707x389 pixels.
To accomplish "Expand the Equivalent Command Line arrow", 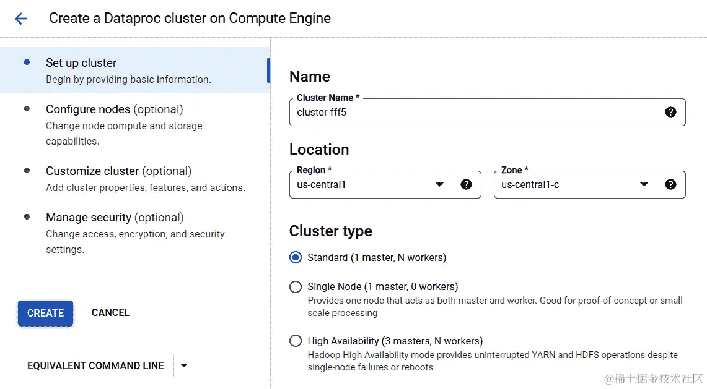I will click(x=183, y=365).
